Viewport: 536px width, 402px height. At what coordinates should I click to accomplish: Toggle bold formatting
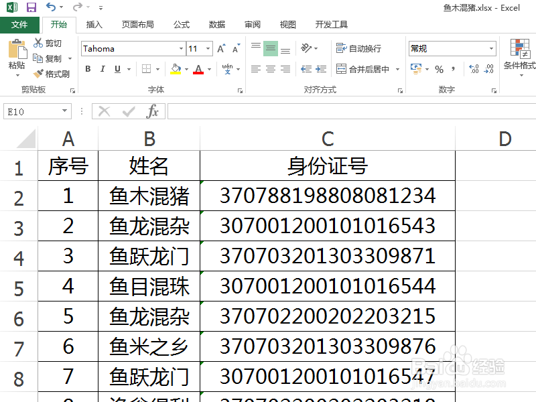(88, 69)
